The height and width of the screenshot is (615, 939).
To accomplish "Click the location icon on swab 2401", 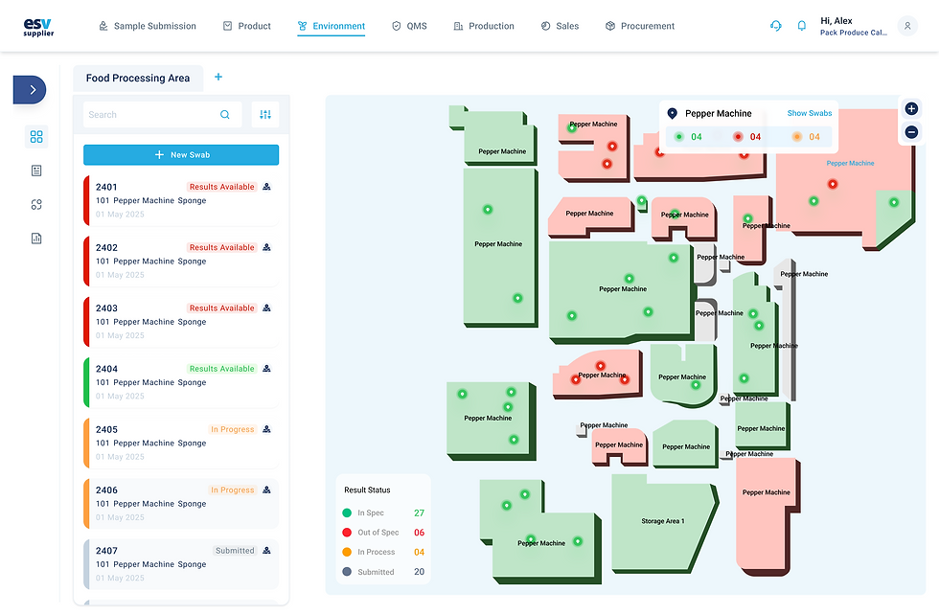I will 266,187.
